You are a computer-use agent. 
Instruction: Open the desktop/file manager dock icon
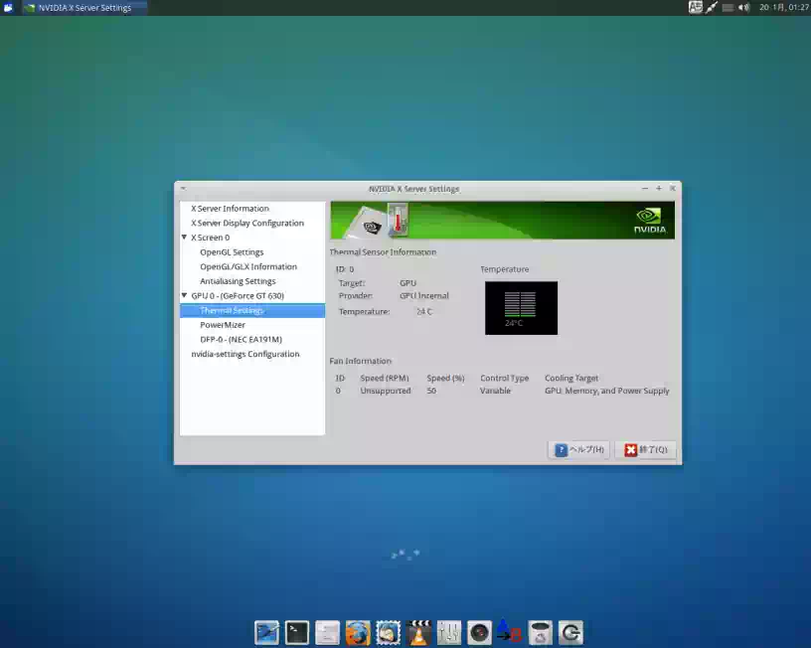(267, 632)
